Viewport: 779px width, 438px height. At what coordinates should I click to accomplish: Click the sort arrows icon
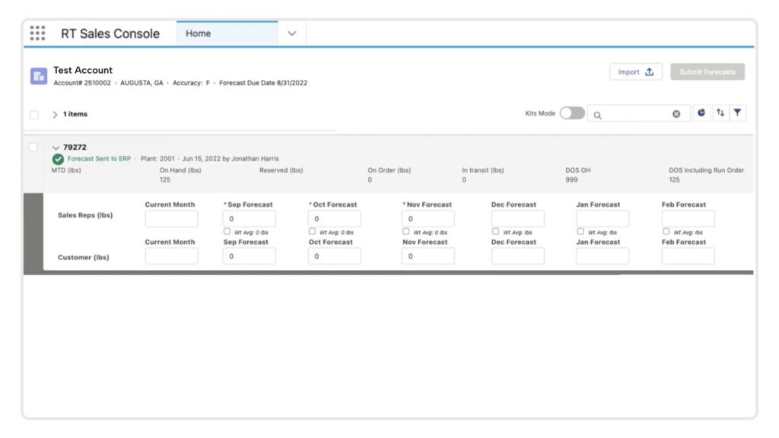click(720, 113)
